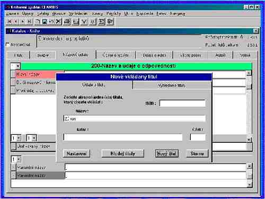Image resolution: width=265 pixels, height=199 pixels.
Task: Click the previous record arrow icon
Action: (16, 22)
